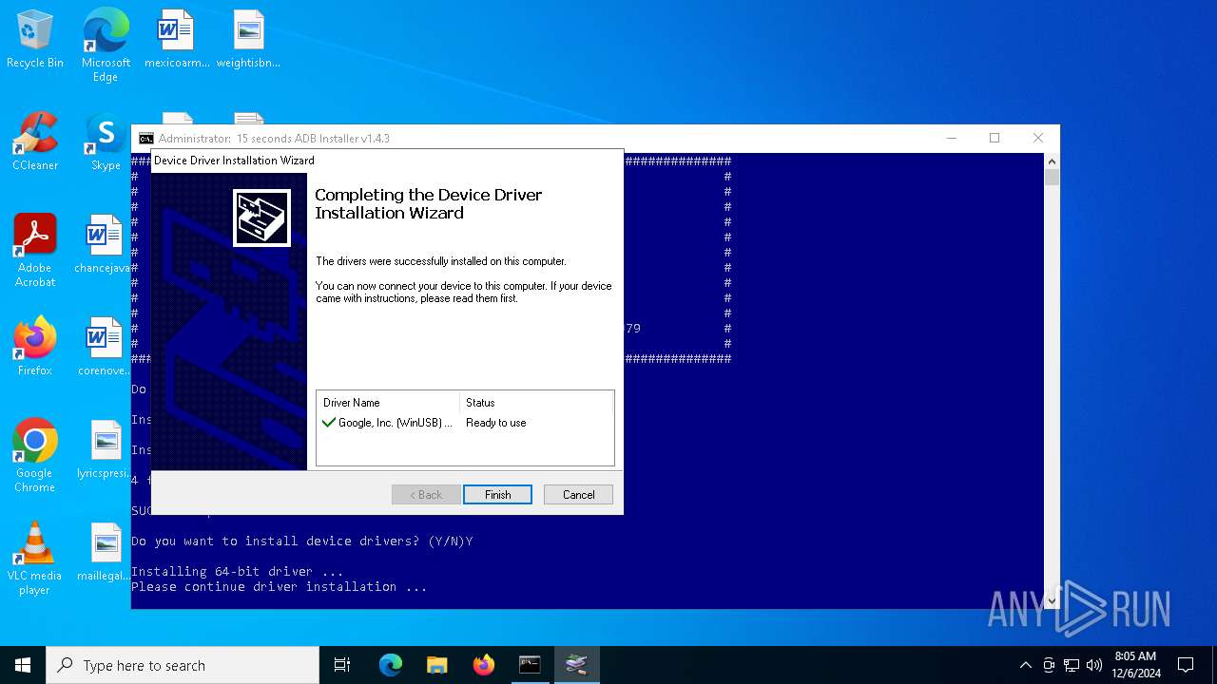Click the console scrollbar down arrow
The height and width of the screenshot is (684, 1217).
click(x=1052, y=600)
